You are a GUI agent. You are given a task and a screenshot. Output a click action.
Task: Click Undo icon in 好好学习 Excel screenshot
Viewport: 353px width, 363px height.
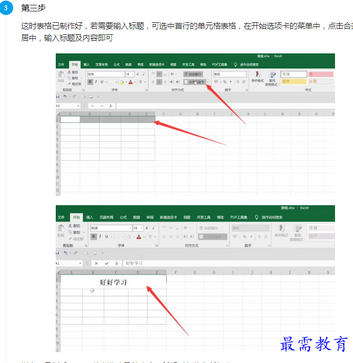pos(65,253)
